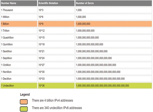
Task: Click the 1 Sextillion cell
Action: (x=19, y=51)
